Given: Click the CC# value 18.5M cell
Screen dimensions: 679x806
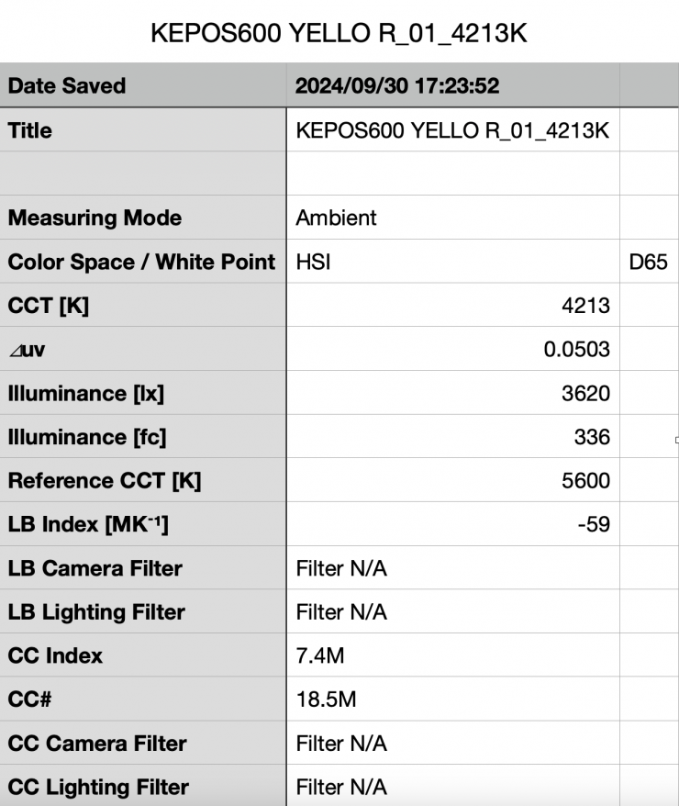Looking at the screenshot, I should [x=326, y=700].
